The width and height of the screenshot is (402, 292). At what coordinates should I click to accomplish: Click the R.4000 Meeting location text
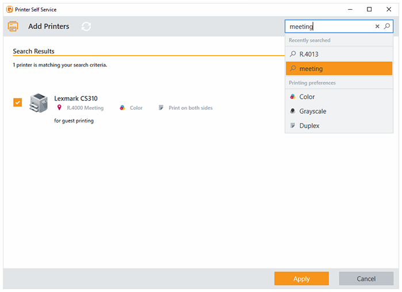click(x=85, y=108)
